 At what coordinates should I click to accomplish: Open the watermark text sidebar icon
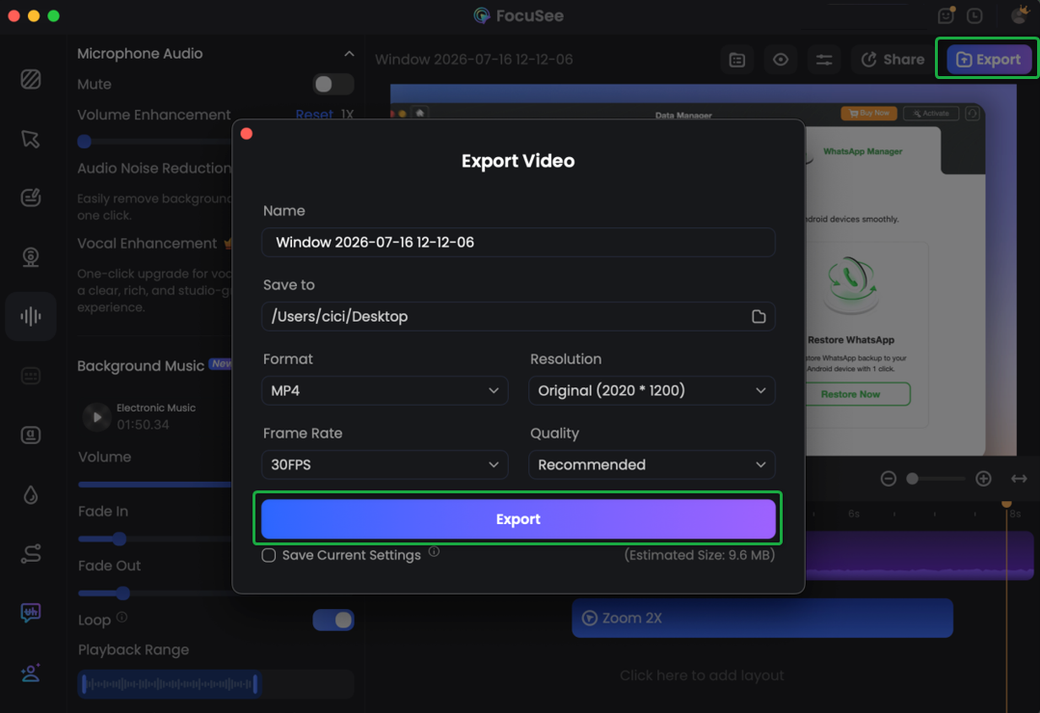31,436
